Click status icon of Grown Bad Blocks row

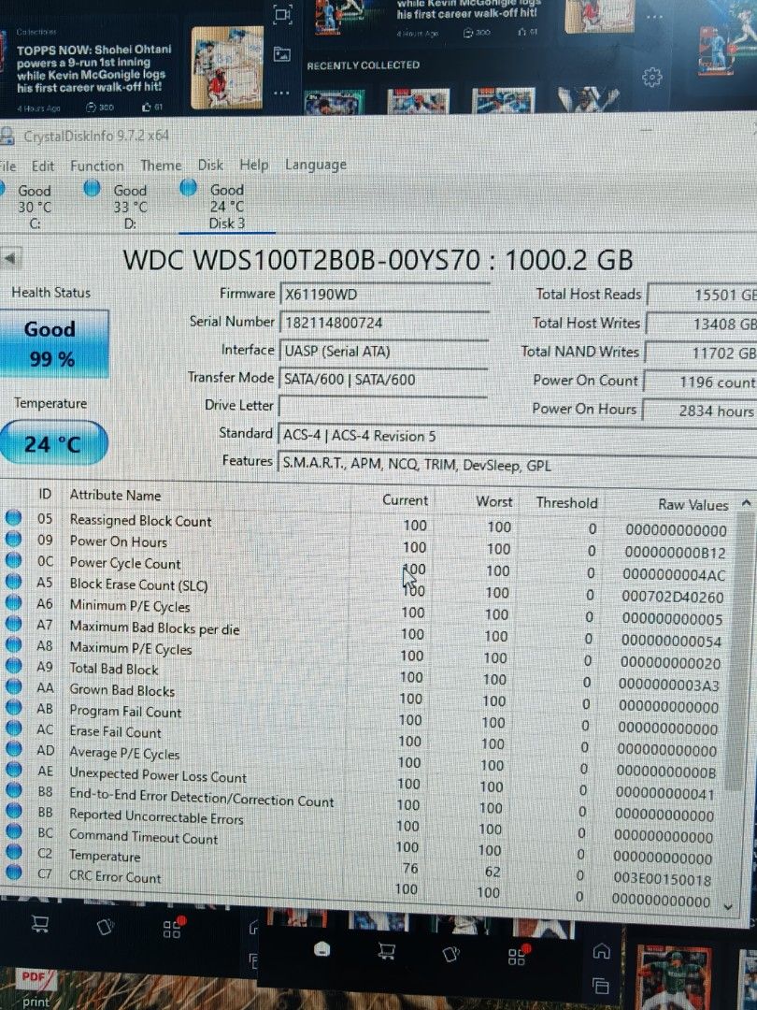coord(13,686)
